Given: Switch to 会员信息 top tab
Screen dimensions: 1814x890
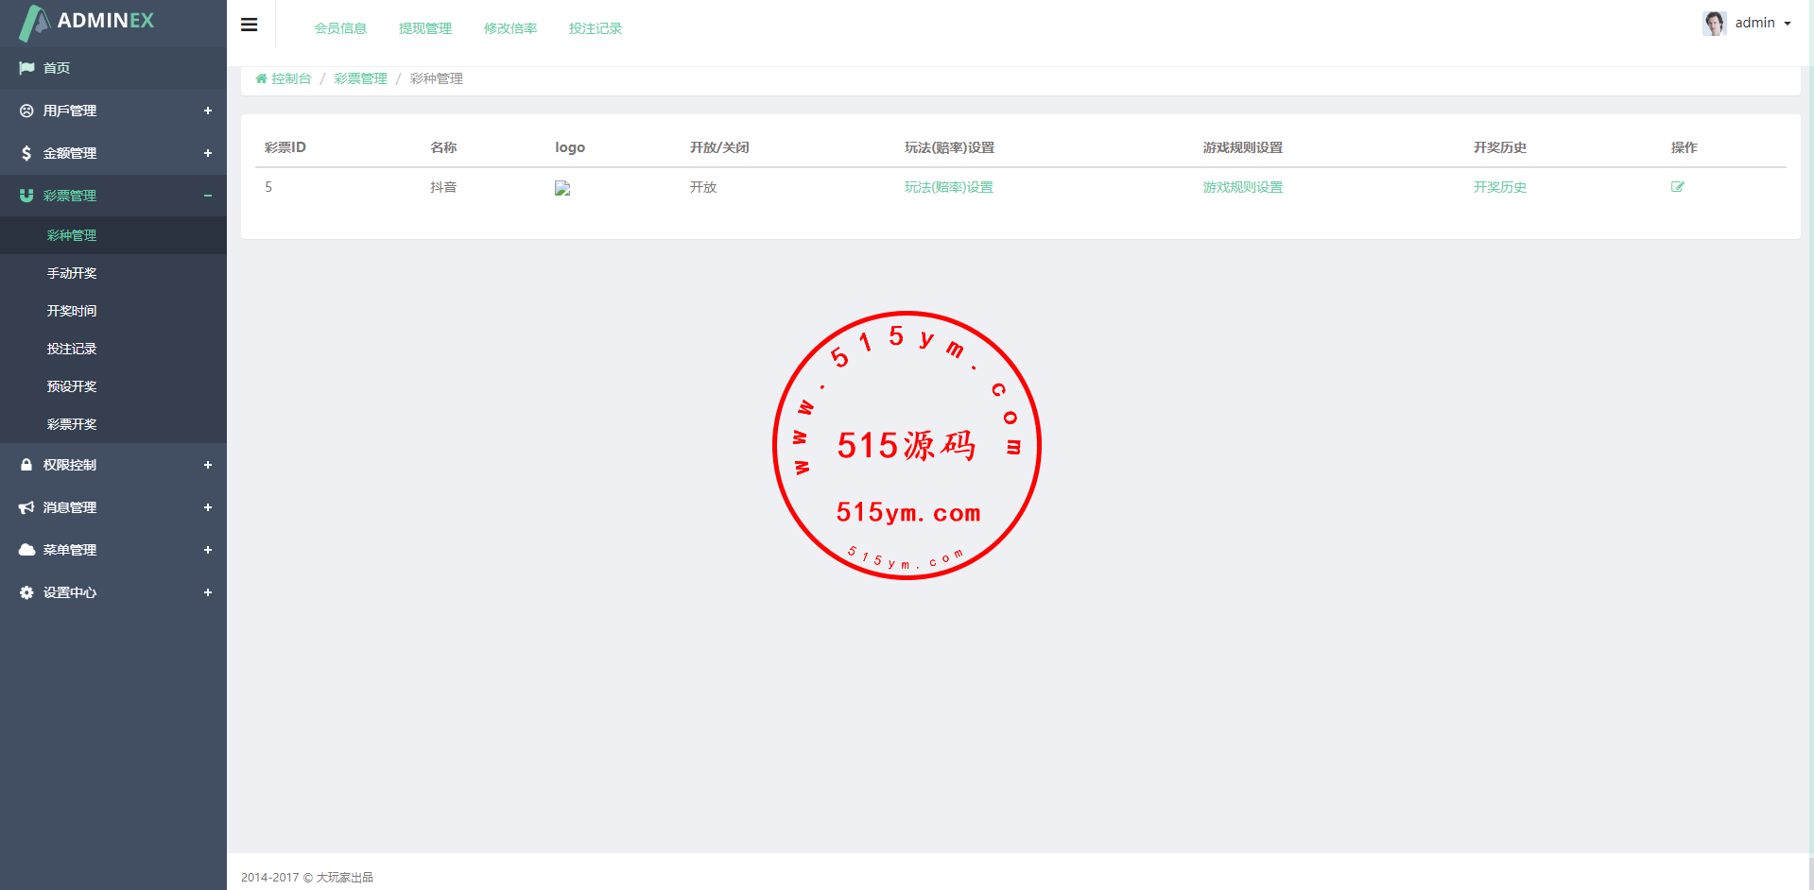Looking at the screenshot, I should [340, 28].
